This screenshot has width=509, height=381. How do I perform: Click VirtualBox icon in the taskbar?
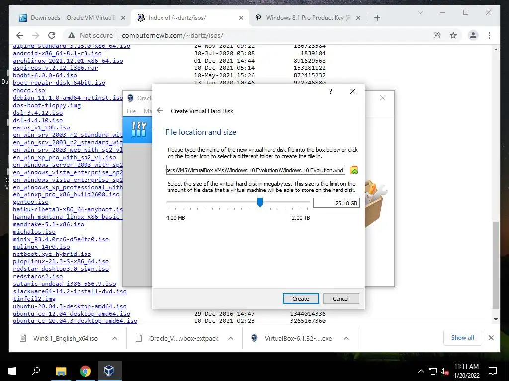click(x=109, y=371)
